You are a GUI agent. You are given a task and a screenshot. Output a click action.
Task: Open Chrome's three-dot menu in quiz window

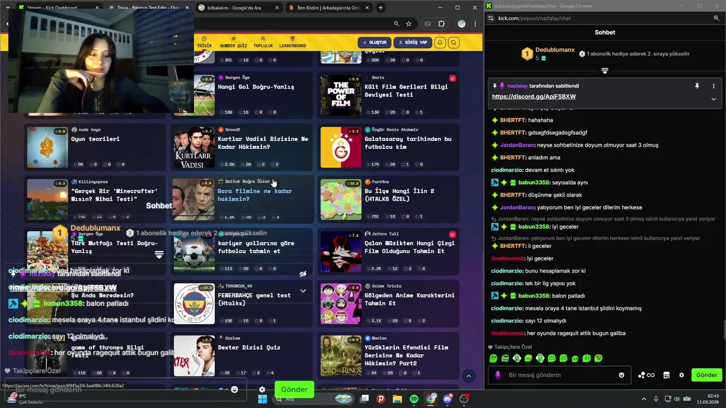[x=475, y=24]
